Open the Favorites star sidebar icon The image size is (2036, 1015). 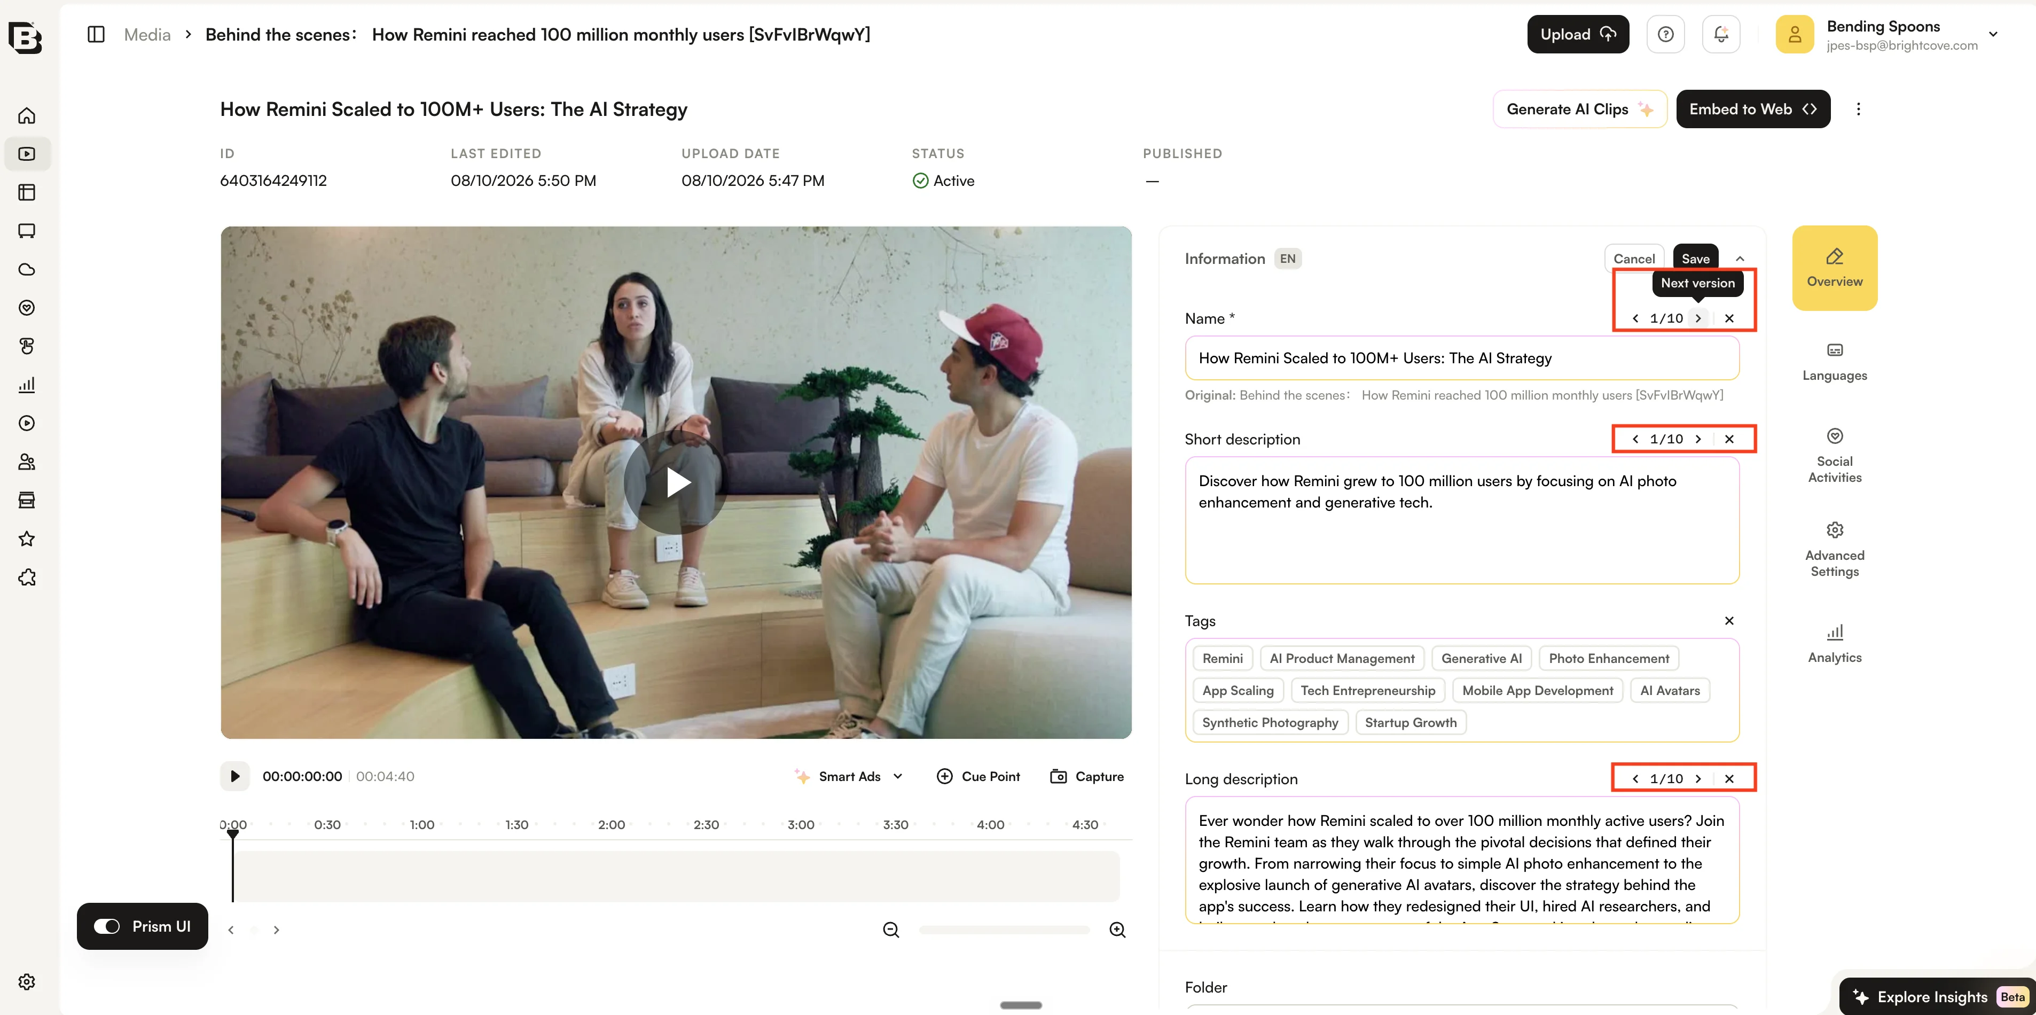pyautogui.click(x=27, y=539)
